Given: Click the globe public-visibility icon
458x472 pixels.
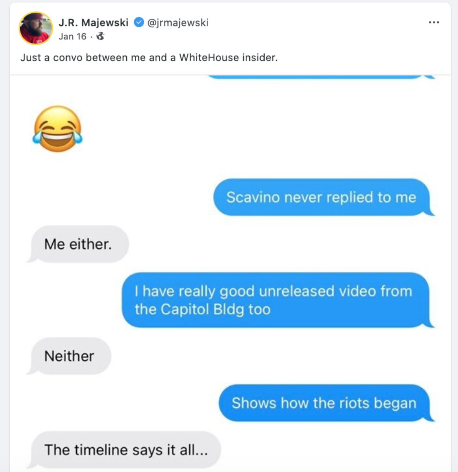Looking at the screenshot, I should click(x=100, y=37).
